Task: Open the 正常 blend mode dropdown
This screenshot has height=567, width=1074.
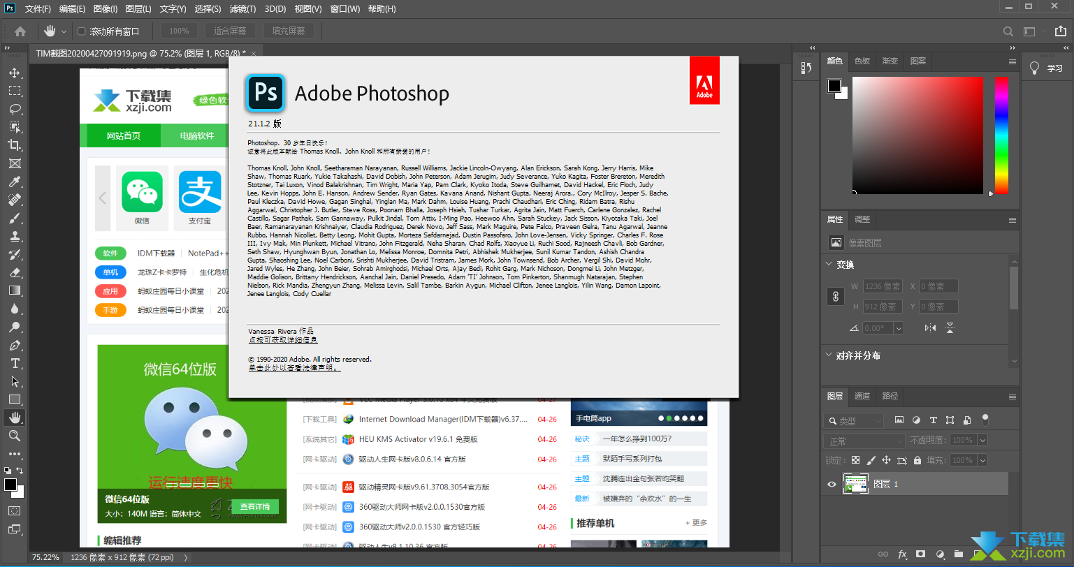Action: tap(865, 441)
